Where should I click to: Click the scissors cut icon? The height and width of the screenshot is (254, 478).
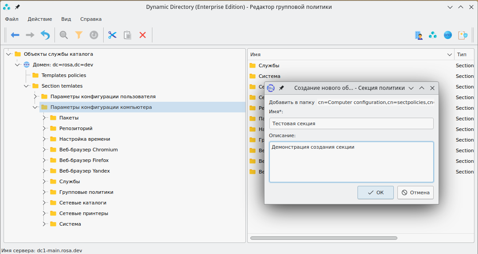click(x=112, y=35)
